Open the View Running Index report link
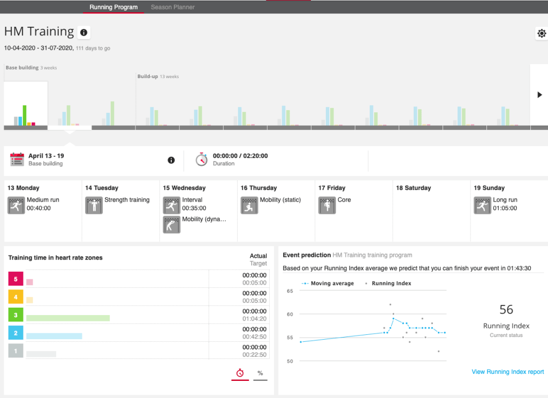Screen dimensions: 548x398 point(507,372)
